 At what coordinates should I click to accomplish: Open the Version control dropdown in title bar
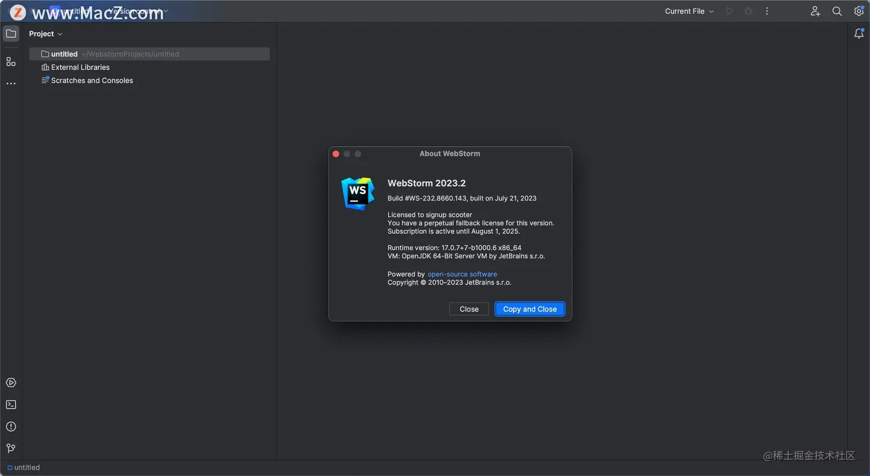tap(138, 11)
